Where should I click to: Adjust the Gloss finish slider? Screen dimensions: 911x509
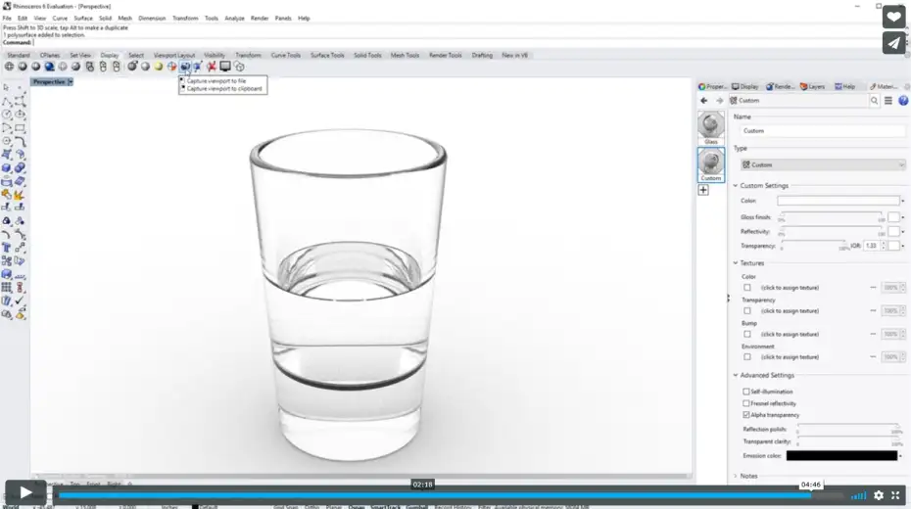[832, 216]
